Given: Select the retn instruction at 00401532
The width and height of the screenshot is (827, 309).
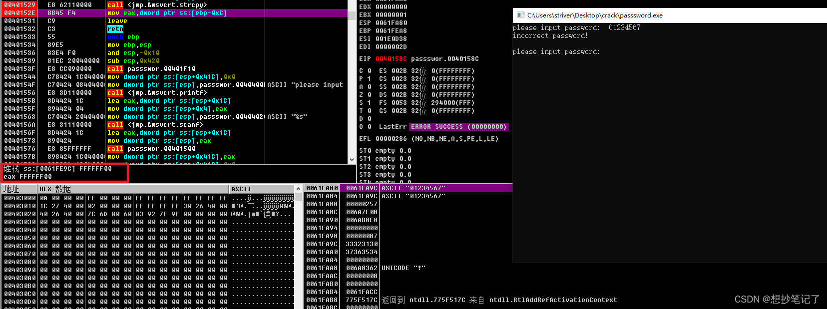Looking at the screenshot, I should tap(175, 29).
